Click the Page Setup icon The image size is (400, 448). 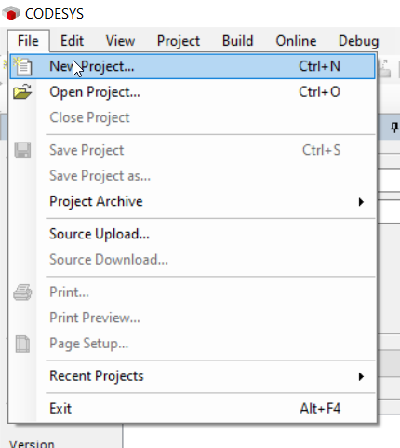coord(22,344)
